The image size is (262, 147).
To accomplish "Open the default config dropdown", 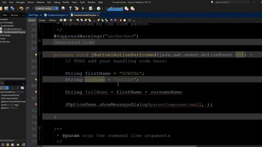I will tap(47, 8).
